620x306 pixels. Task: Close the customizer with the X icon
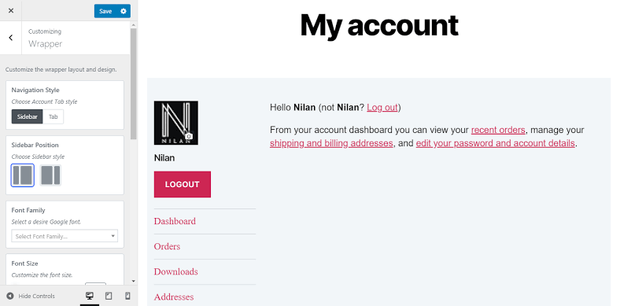pyautogui.click(x=11, y=11)
